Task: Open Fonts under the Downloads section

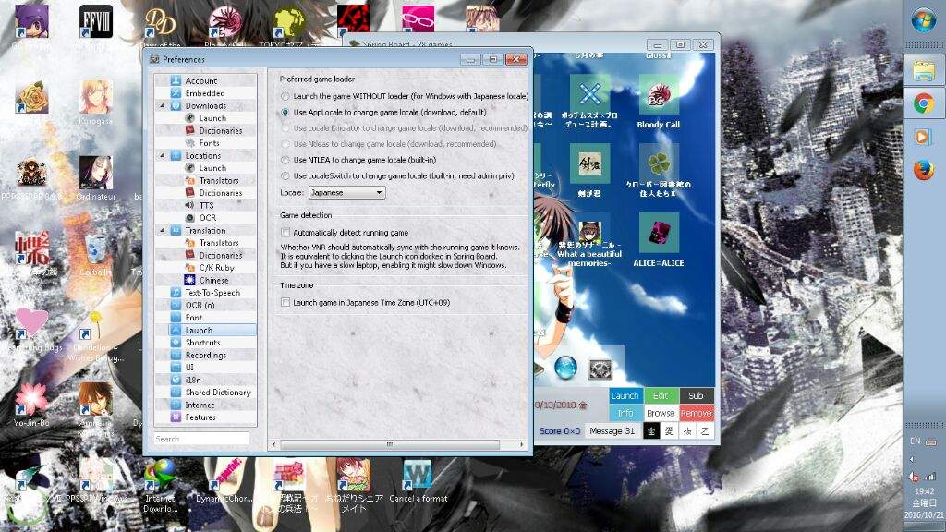Action: [209, 143]
